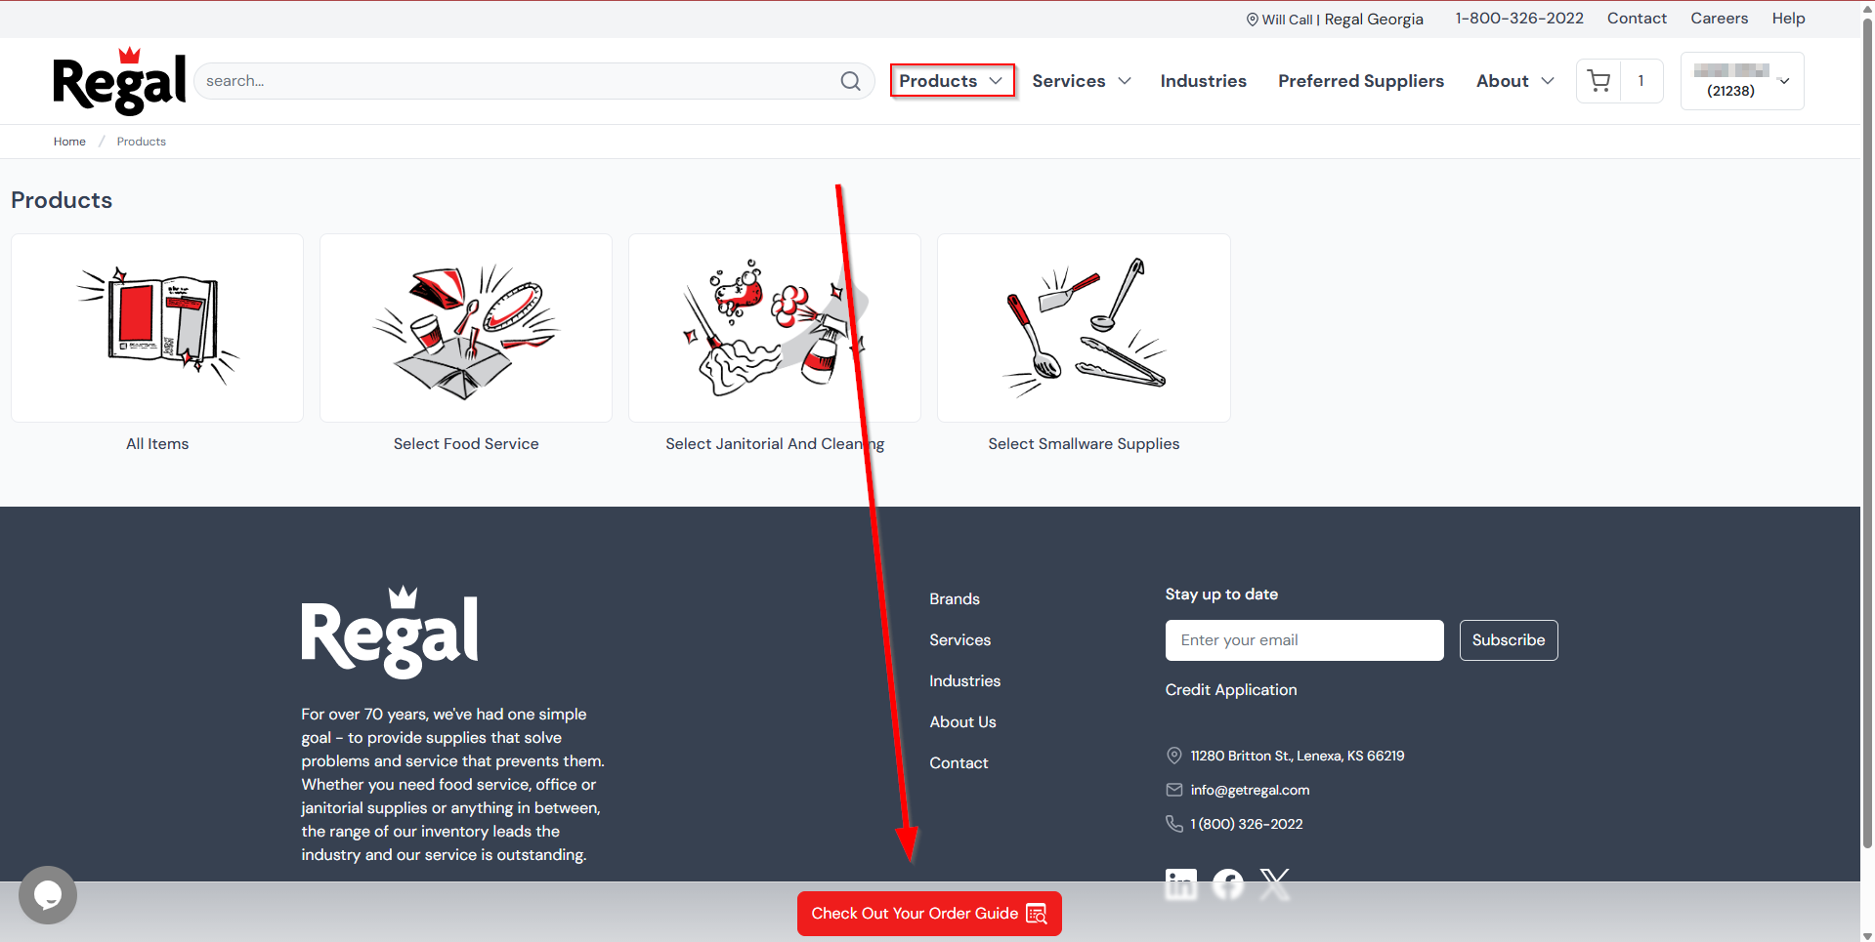Click the phone icon in footer
This screenshot has width=1875, height=942.
1174,824
